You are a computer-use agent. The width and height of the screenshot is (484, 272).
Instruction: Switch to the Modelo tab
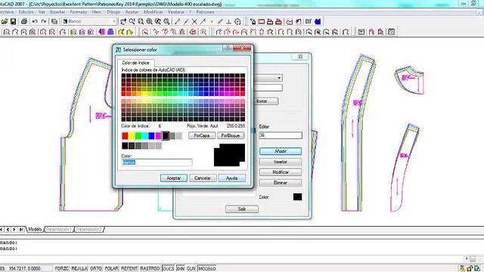pyautogui.click(x=35, y=230)
